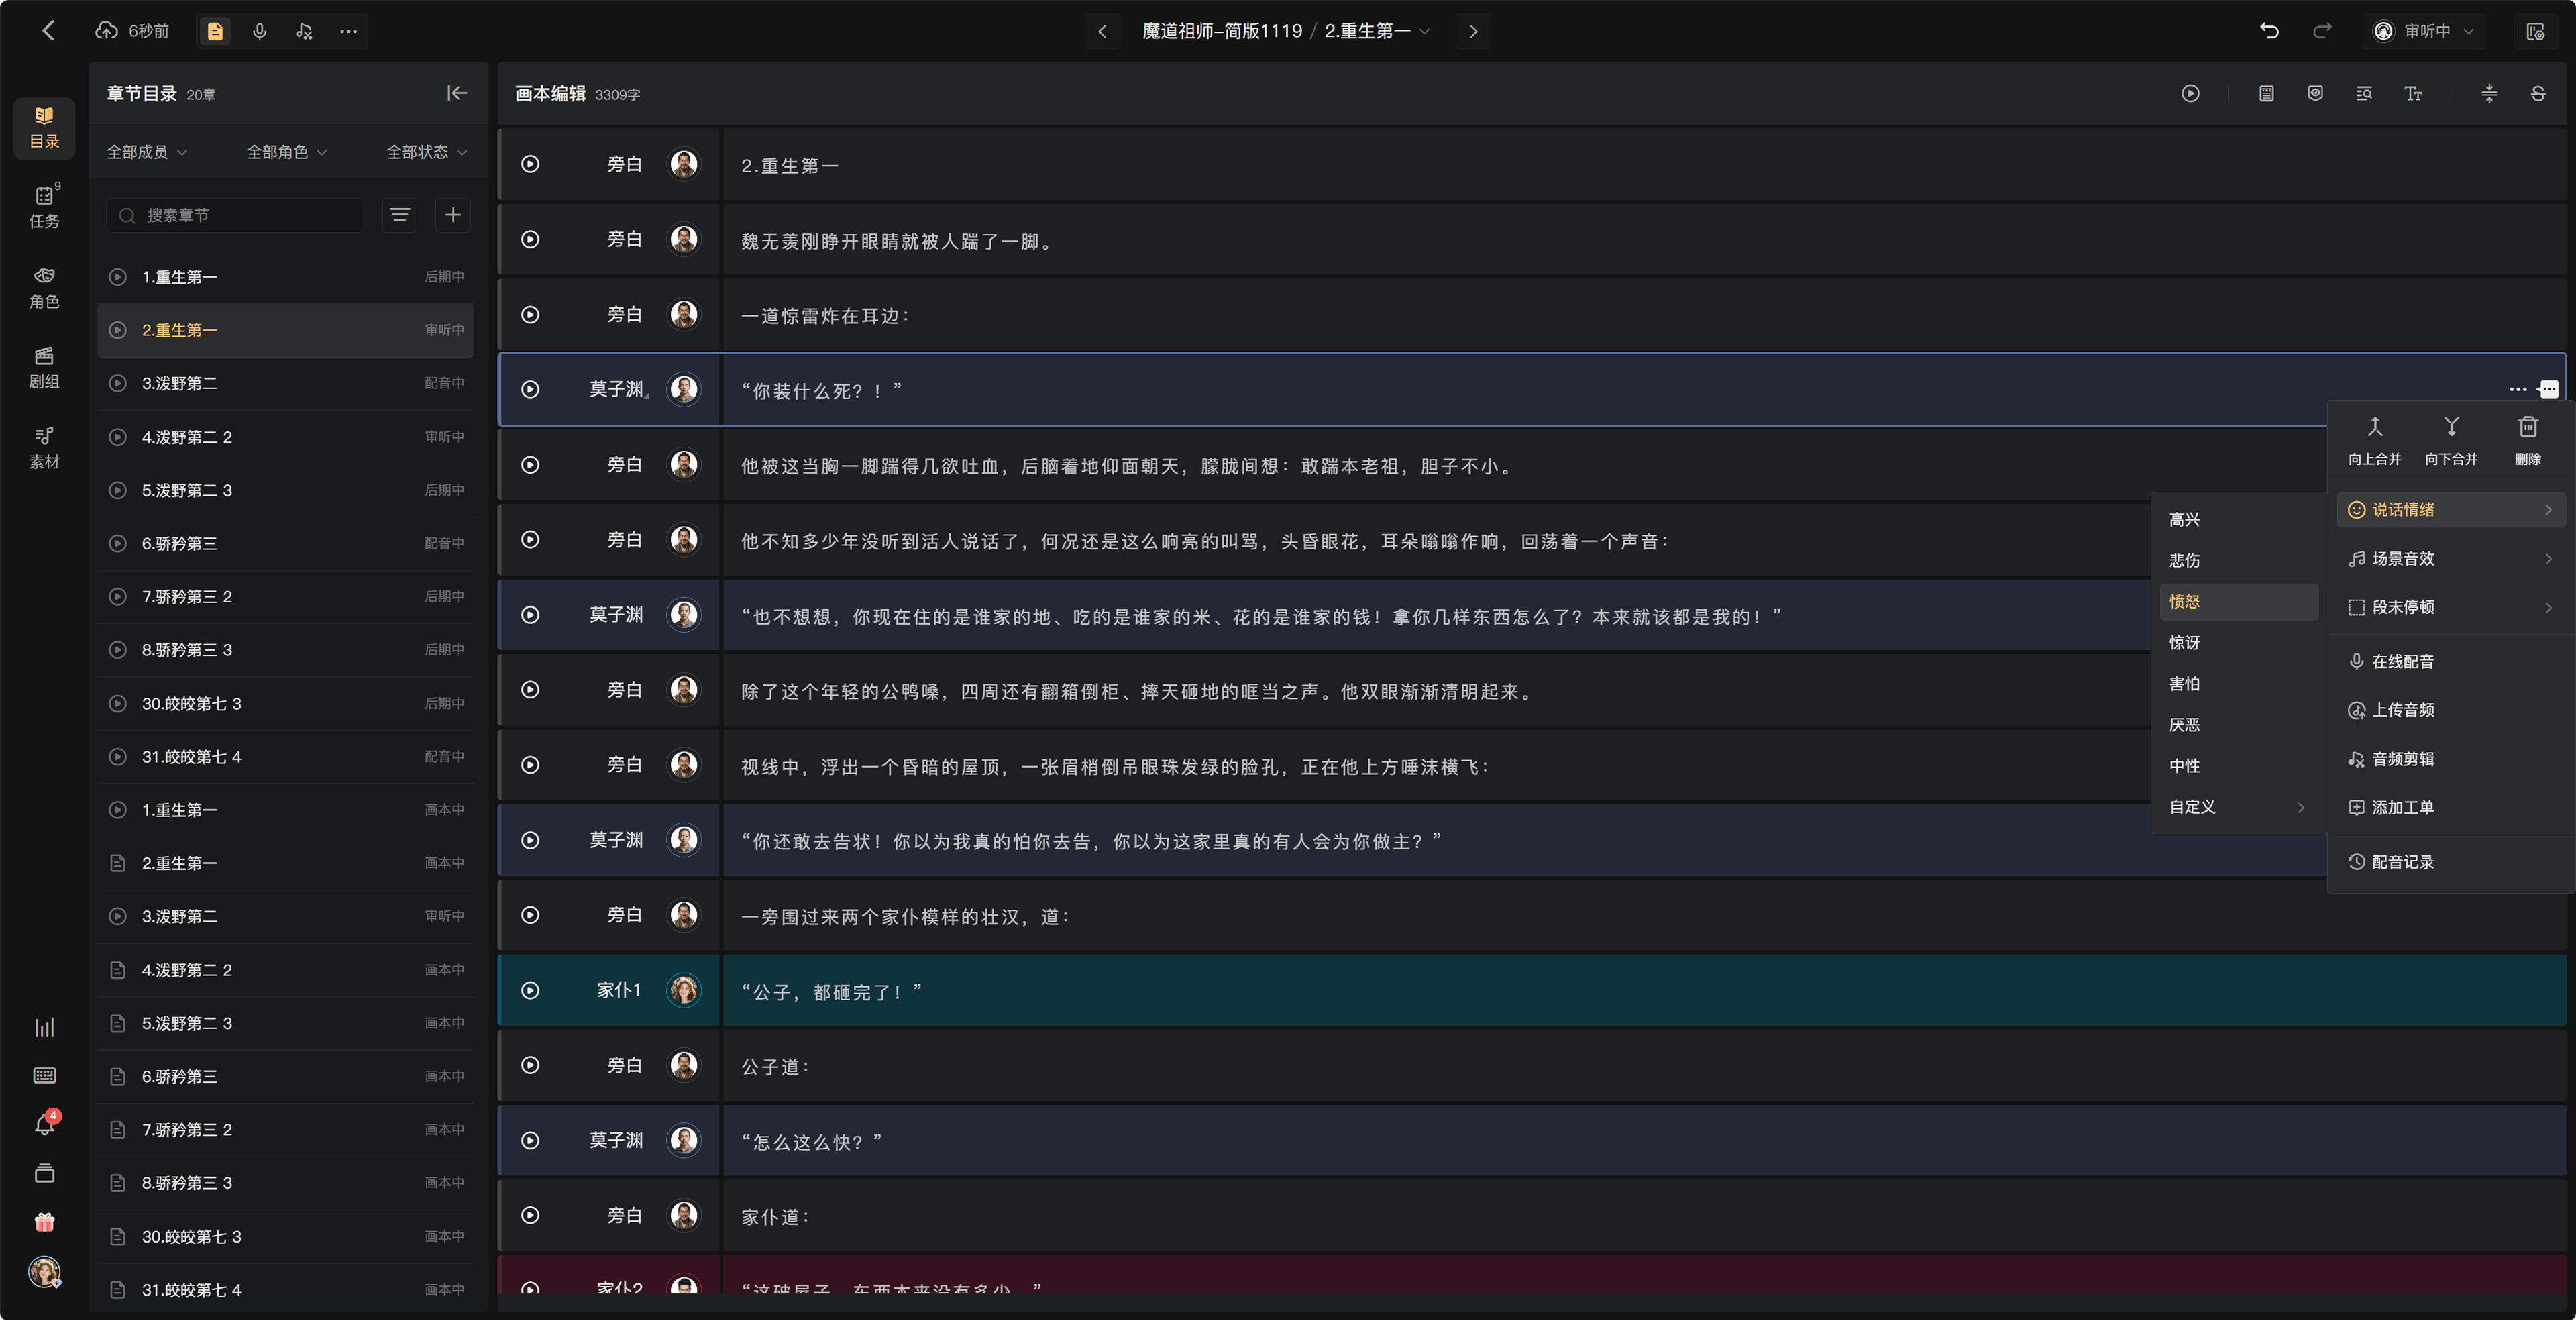Collapse the chapter directory panel

click(456, 93)
